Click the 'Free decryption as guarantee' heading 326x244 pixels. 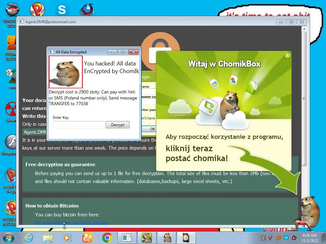point(60,165)
